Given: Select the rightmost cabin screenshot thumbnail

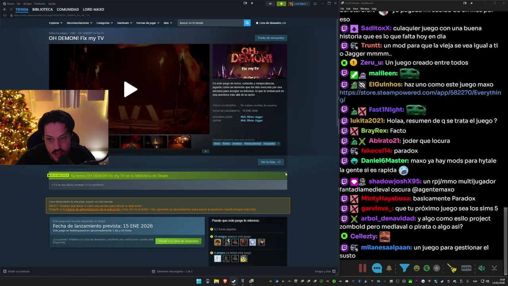Looking at the screenshot, I should tap(179, 141).
